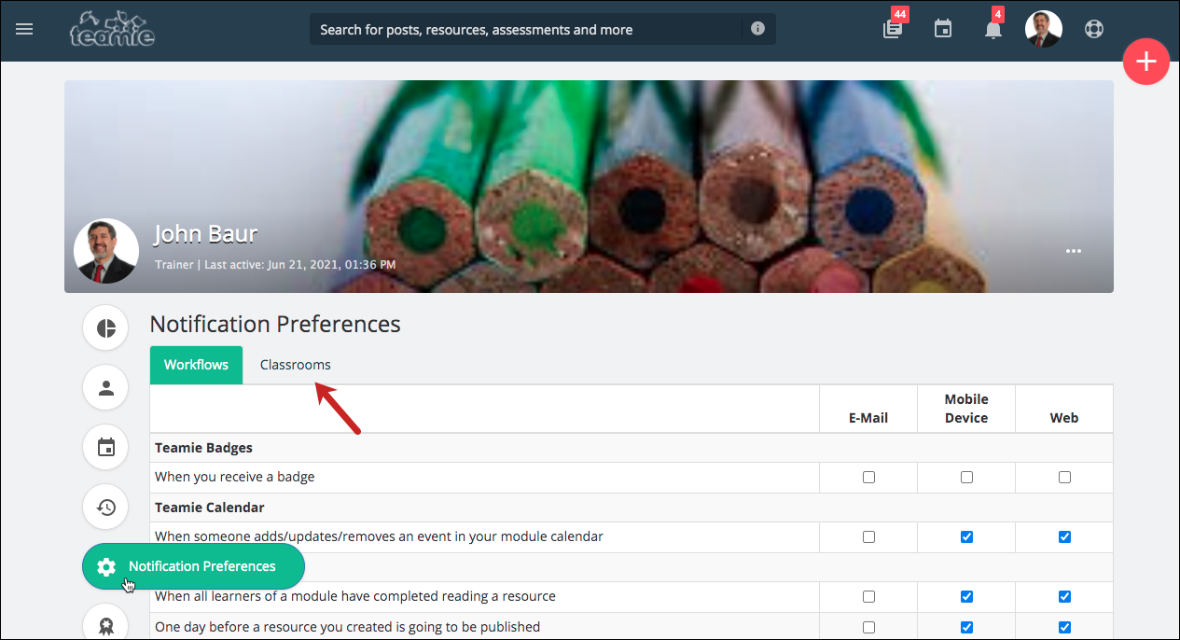This screenshot has height=640, width=1180.
Task: Switch to the Classrooms tab
Action: 295,365
